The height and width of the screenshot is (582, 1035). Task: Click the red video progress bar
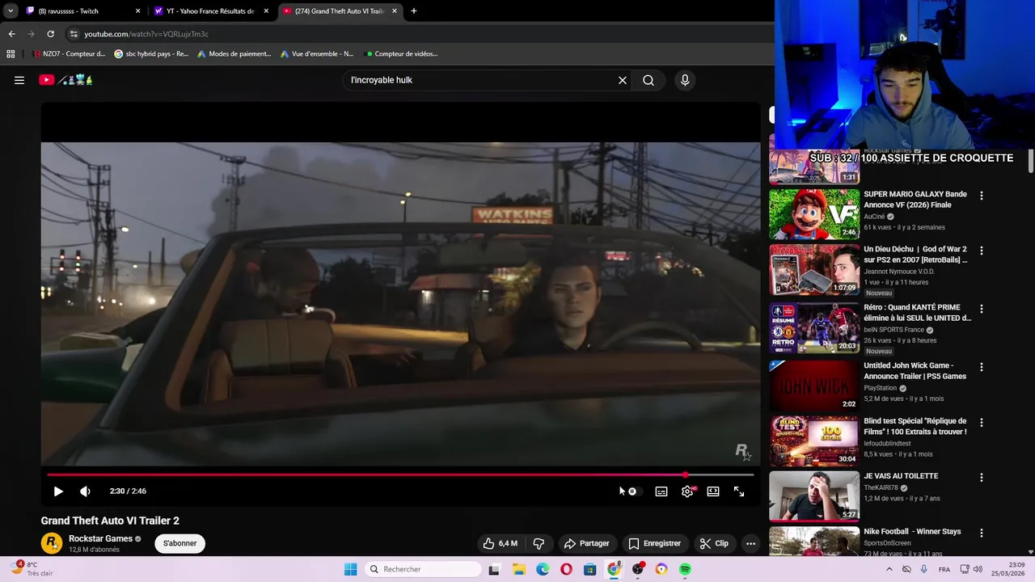tap(400, 474)
